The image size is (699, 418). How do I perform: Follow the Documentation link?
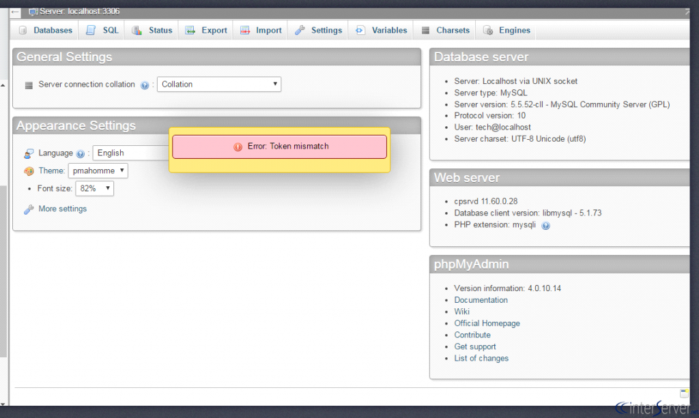click(x=481, y=300)
